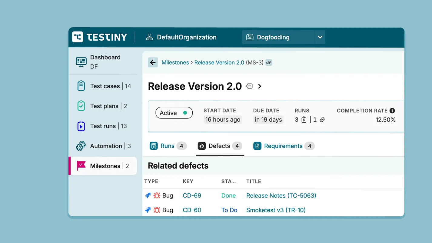Click the link icon next to MS-3 breadcrumb
This screenshot has width=432, height=243.
(269, 62)
